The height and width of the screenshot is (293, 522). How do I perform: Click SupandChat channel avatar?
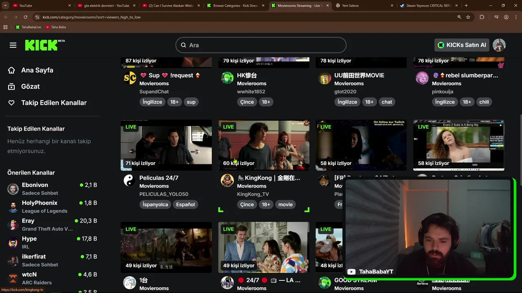130,78
